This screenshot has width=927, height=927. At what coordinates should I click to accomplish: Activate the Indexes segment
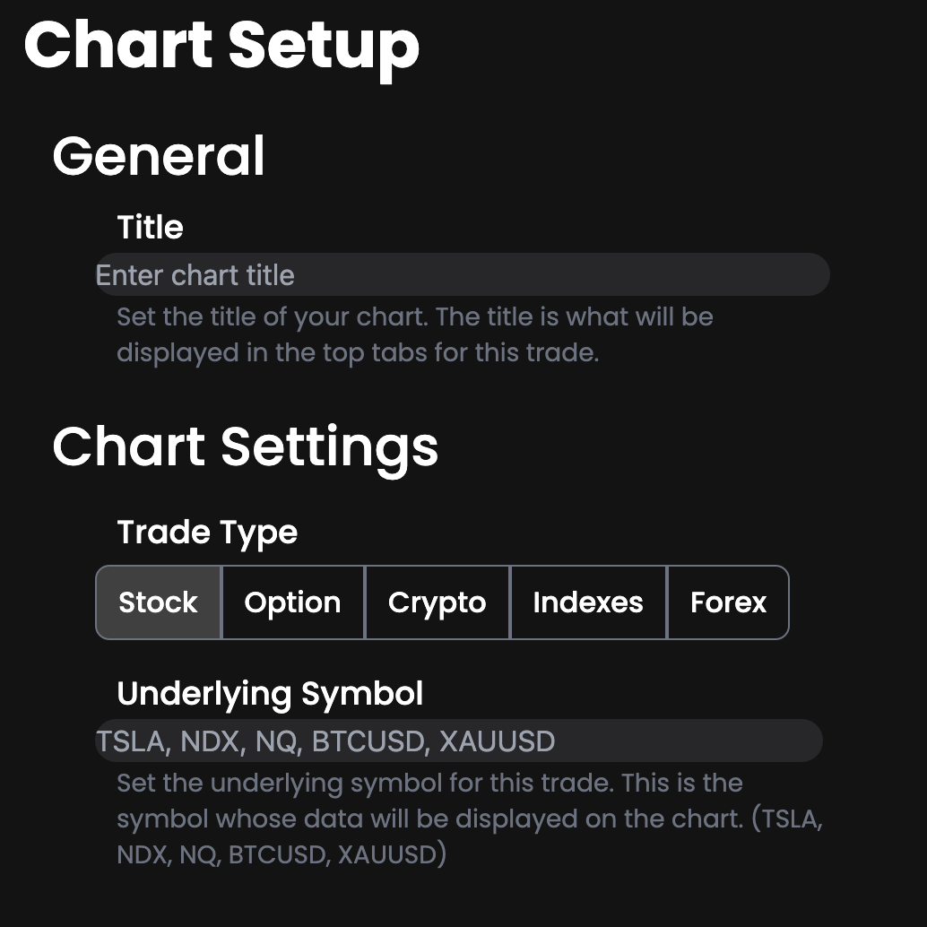(587, 602)
